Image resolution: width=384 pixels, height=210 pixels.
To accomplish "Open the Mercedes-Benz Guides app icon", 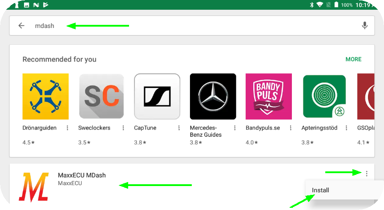I will (213, 96).
